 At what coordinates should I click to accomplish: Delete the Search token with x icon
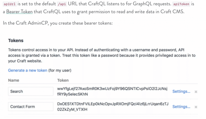pos(196,92)
